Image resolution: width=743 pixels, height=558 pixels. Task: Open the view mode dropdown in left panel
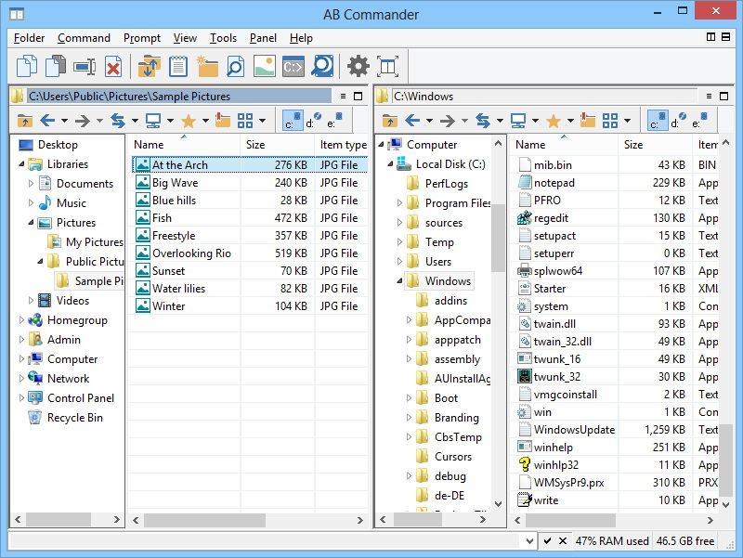(263, 121)
